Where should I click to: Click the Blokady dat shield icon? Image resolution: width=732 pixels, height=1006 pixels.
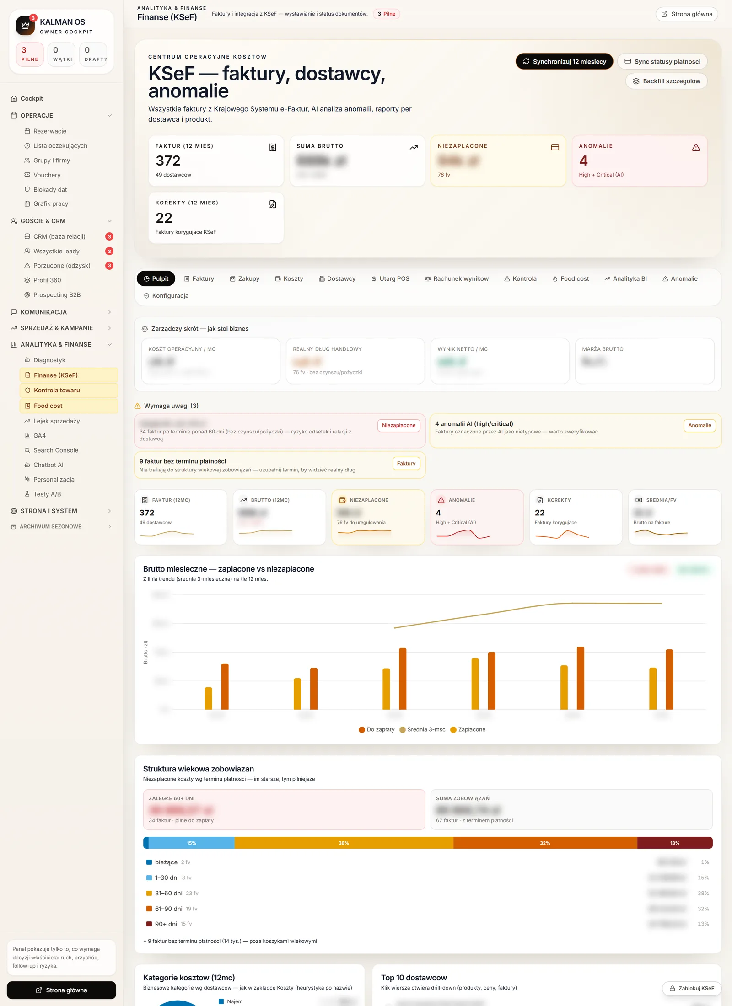point(27,190)
